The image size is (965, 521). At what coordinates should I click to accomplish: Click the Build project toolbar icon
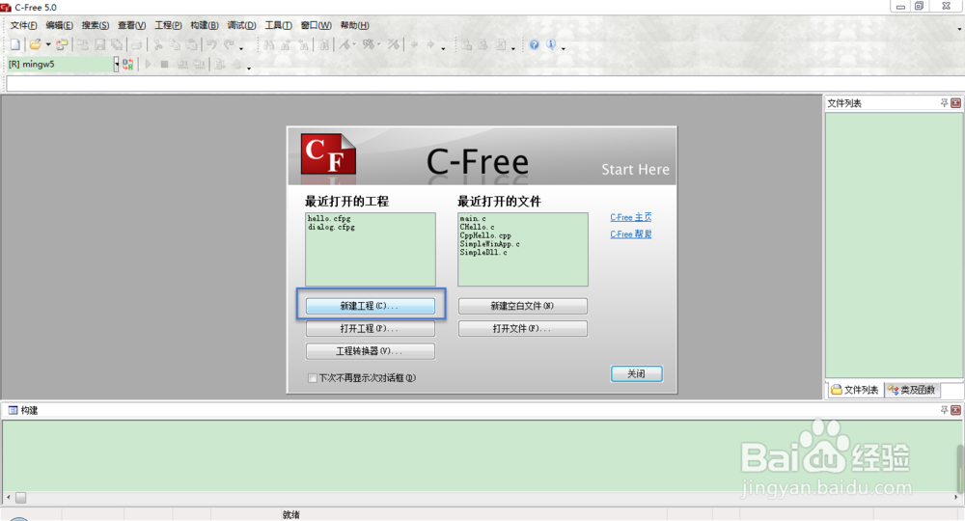click(200, 64)
